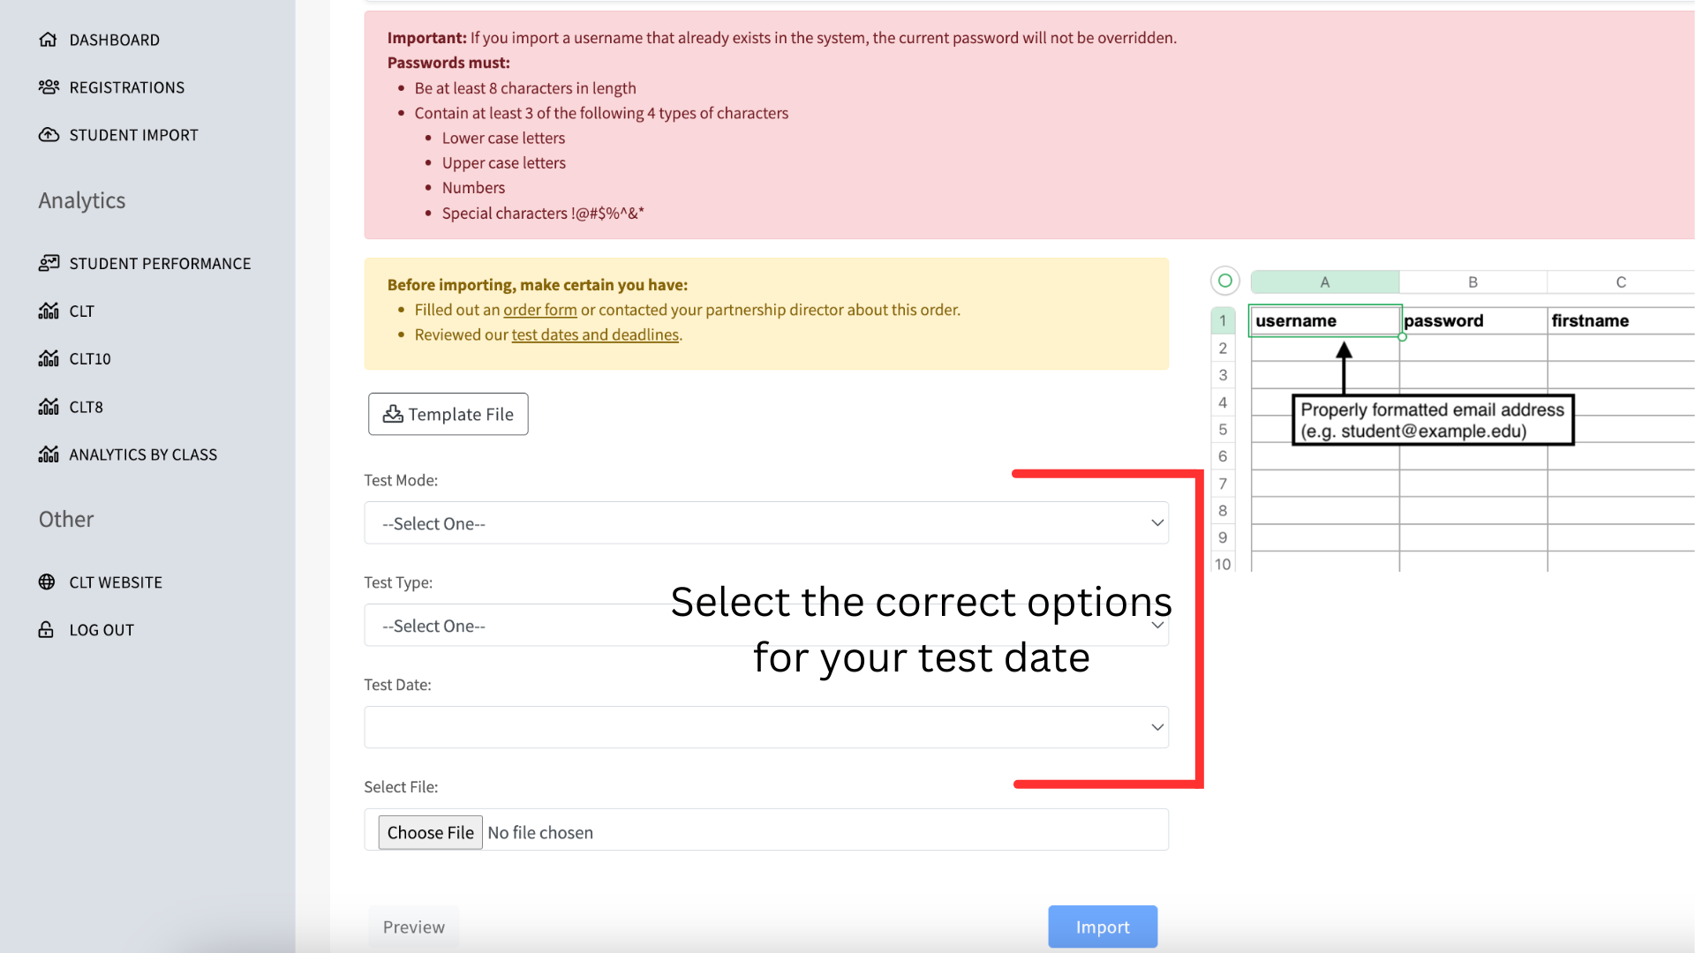Click the Preview button
Viewport: 1695px width, 953px height.
coord(413,927)
